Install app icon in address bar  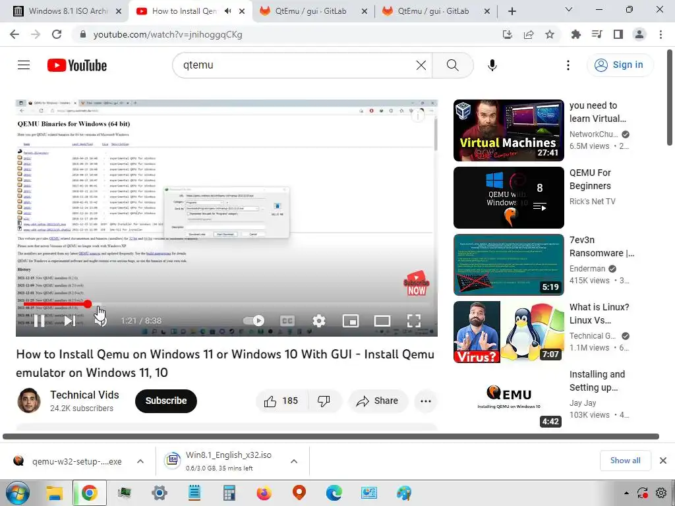(508, 34)
